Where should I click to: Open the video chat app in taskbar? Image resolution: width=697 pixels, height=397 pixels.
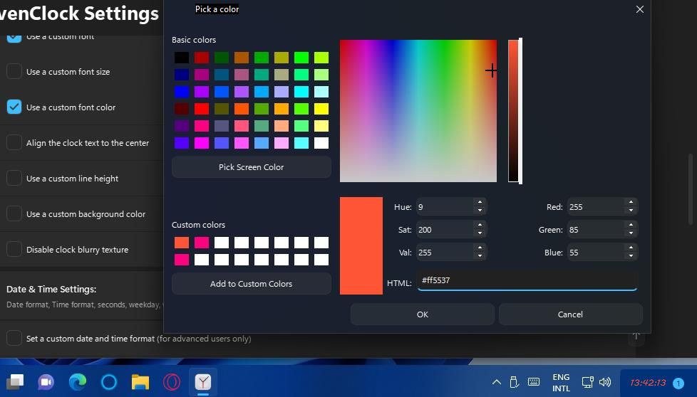[46, 382]
